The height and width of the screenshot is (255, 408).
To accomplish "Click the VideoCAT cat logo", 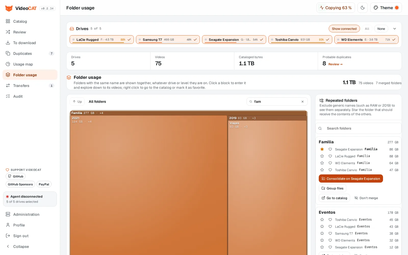I will (x=9, y=8).
